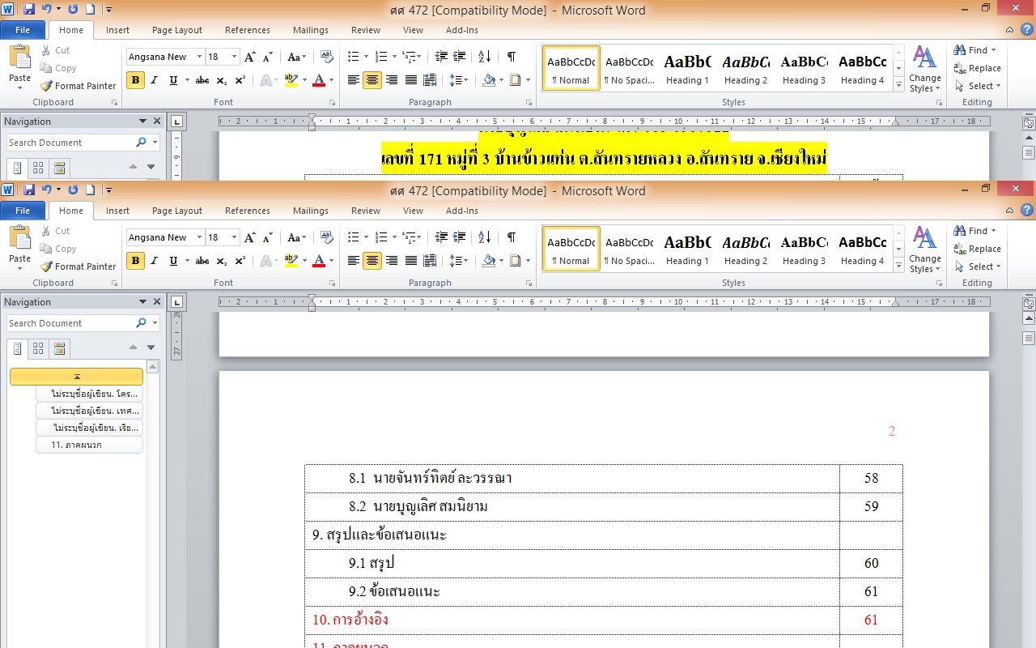Viewport: 1036px width, 648px height.
Task: Open Bullets dropdown arrow in front window
Action: pyautogui.click(x=366, y=237)
